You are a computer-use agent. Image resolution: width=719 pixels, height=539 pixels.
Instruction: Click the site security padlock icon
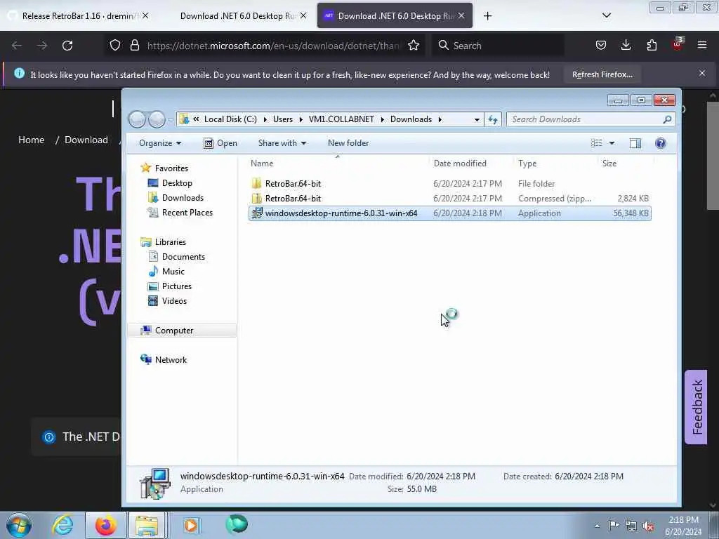coord(134,46)
